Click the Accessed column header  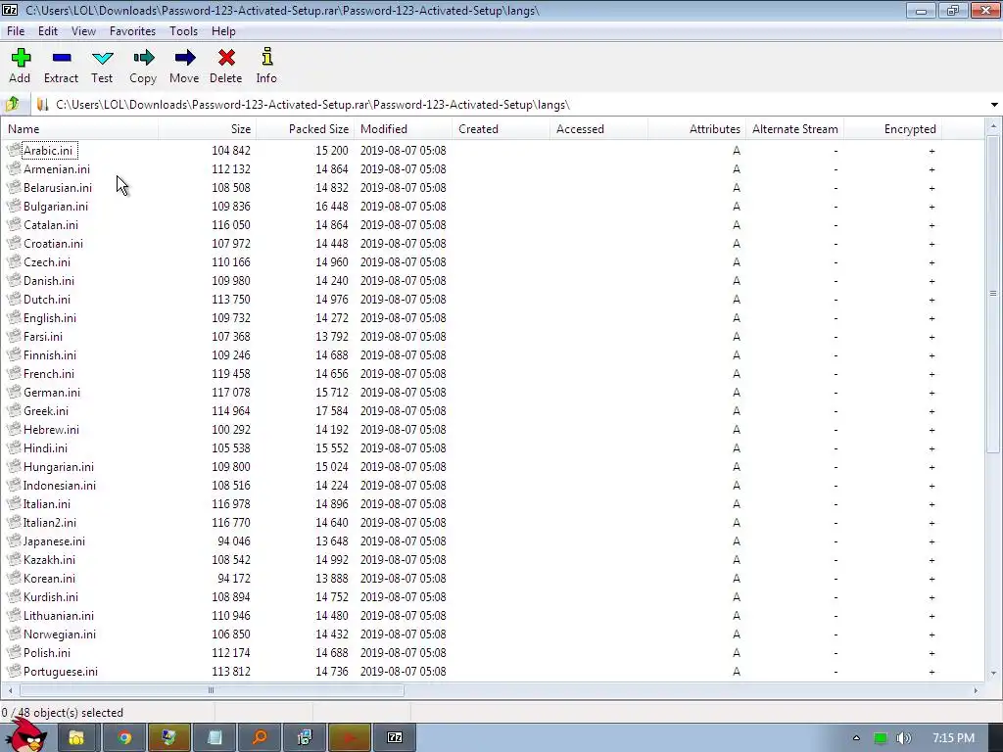599,129
